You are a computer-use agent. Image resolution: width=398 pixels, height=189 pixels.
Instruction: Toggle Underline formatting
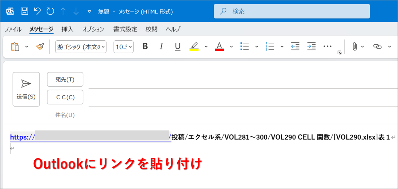177,47
